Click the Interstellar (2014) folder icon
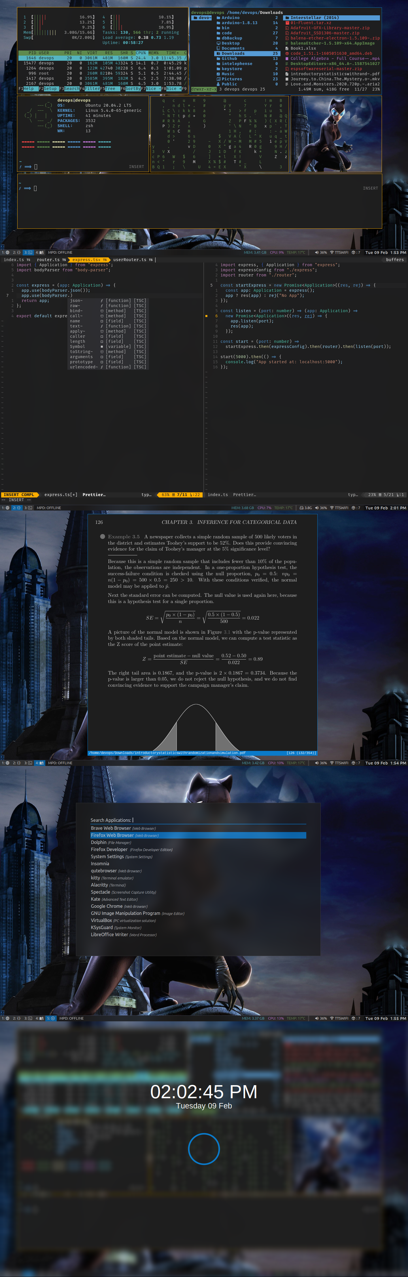 pos(287,18)
